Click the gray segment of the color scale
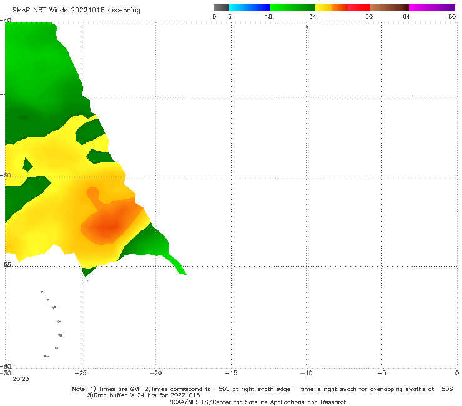 pyautogui.click(x=221, y=7)
